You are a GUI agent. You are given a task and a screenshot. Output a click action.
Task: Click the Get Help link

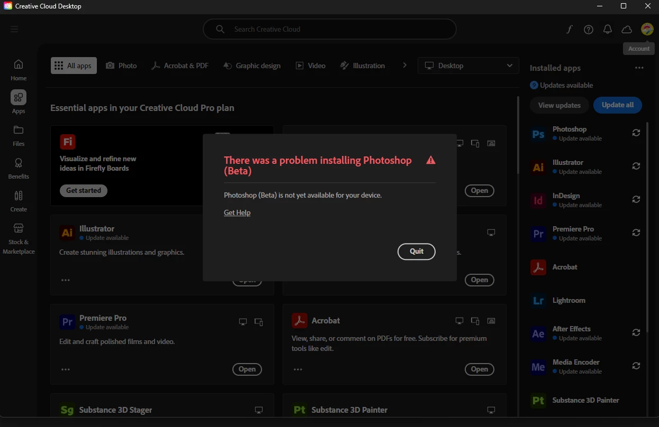coord(237,212)
